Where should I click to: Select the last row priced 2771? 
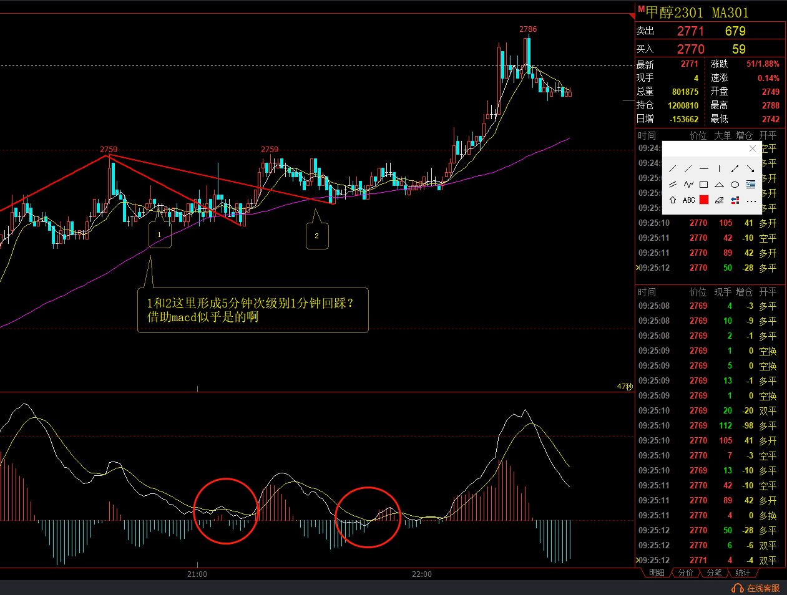[x=709, y=560]
